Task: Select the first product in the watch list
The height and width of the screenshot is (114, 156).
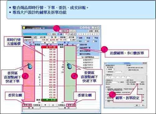Action: click(88, 60)
